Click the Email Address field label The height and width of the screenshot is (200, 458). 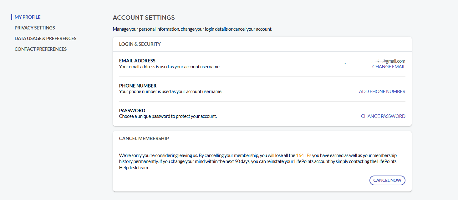137,61
